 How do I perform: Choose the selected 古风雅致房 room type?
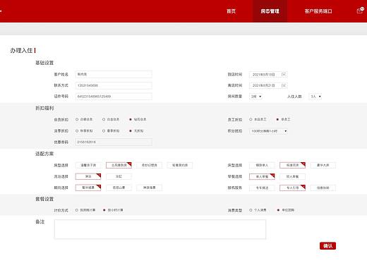[119, 165]
